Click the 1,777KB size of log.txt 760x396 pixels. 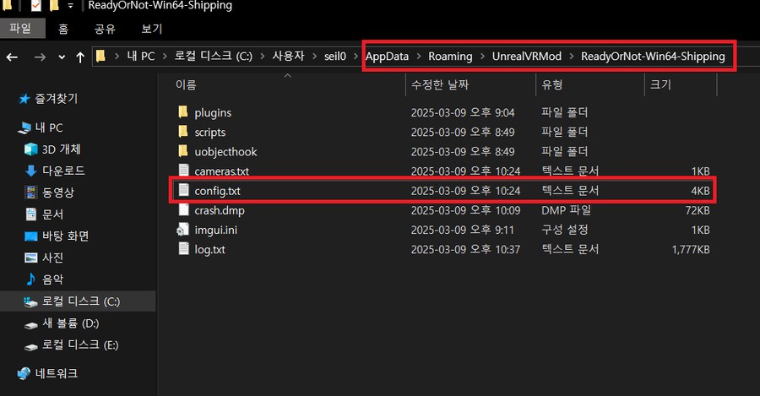(690, 250)
